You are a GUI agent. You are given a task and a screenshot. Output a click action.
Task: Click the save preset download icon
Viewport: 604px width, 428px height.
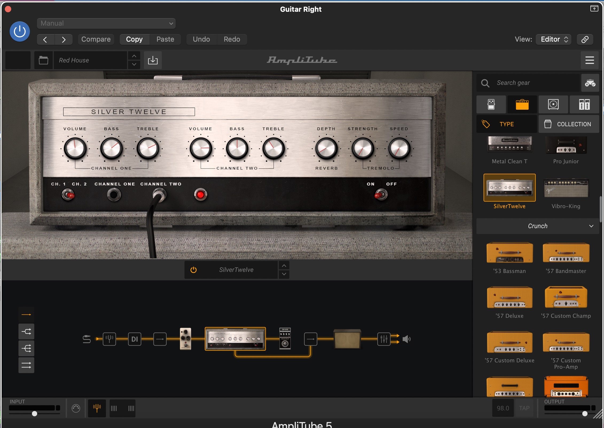click(x=153, y=60)
